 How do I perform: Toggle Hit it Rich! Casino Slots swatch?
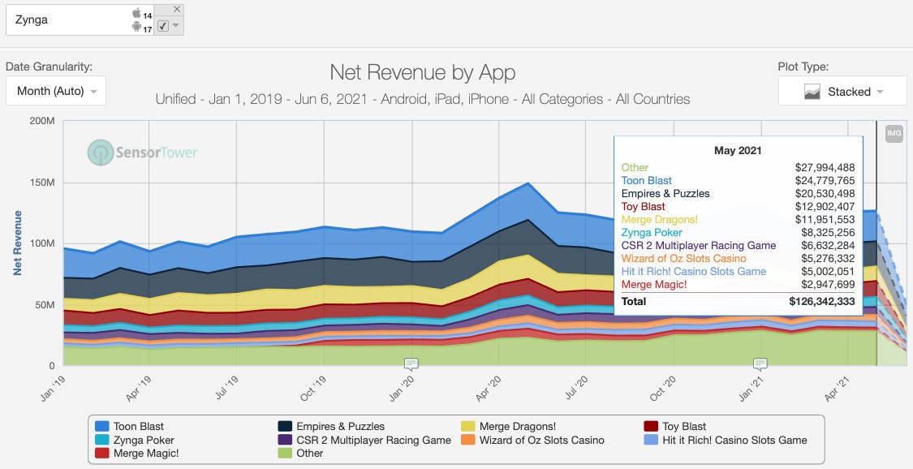pos(651,440)
